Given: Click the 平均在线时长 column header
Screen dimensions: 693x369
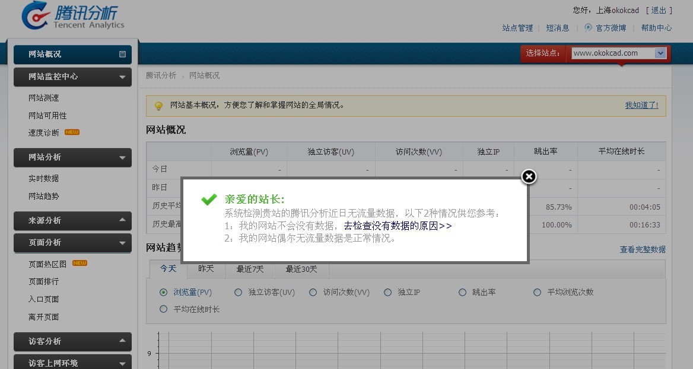Looking at the screenshot, I should coord(621,152).
